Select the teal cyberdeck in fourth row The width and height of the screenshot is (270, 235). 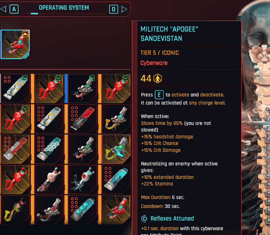(x=116, y=179)
